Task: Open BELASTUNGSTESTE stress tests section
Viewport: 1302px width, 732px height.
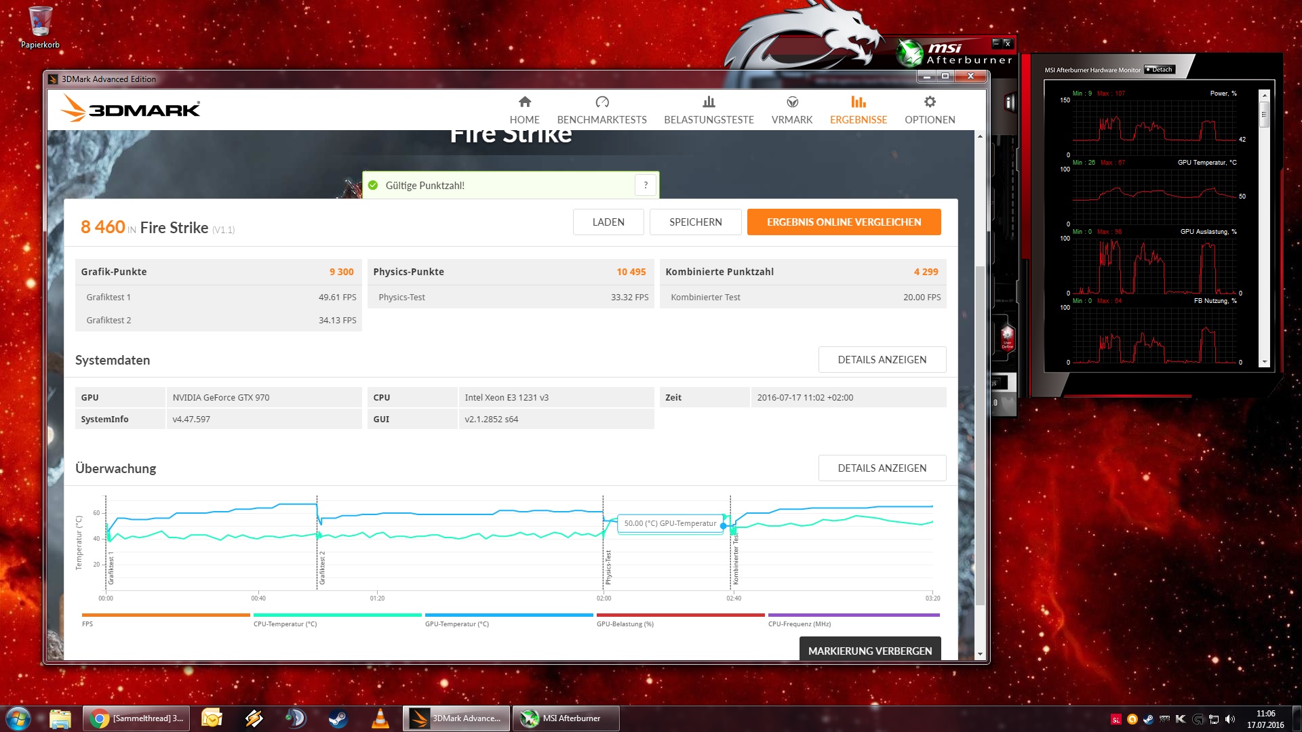Action: [x=709, y=110]
